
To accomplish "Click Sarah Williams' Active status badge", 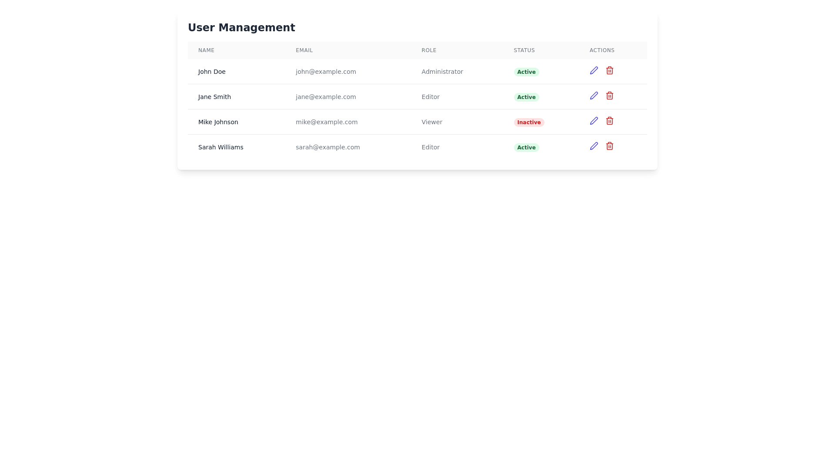I will click(526, 148).
